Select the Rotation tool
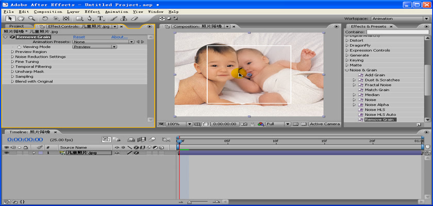 click(45, 19)
